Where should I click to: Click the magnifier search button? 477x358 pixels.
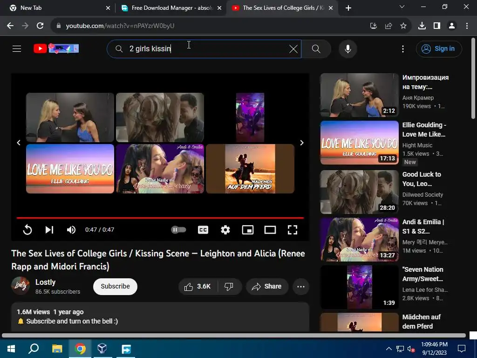pos(316,48)
